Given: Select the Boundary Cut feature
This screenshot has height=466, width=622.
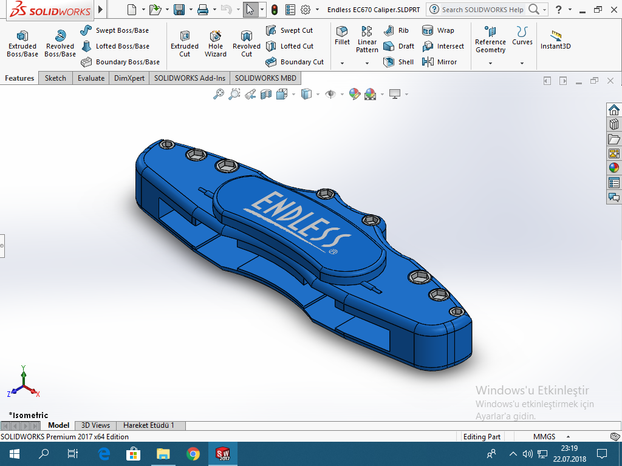Looking at the screenshot, I should pos(295,62).
